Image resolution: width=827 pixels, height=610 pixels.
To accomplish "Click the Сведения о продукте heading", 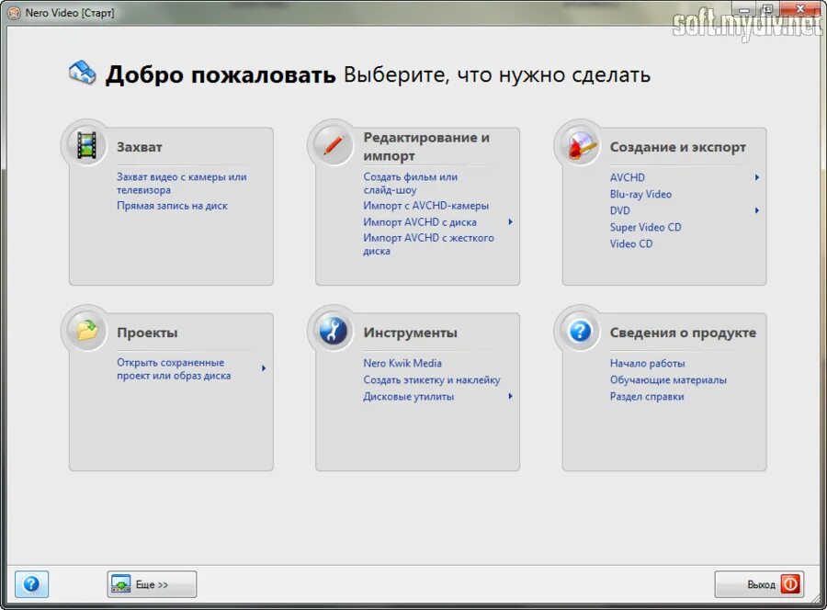I will pos(683,333).
